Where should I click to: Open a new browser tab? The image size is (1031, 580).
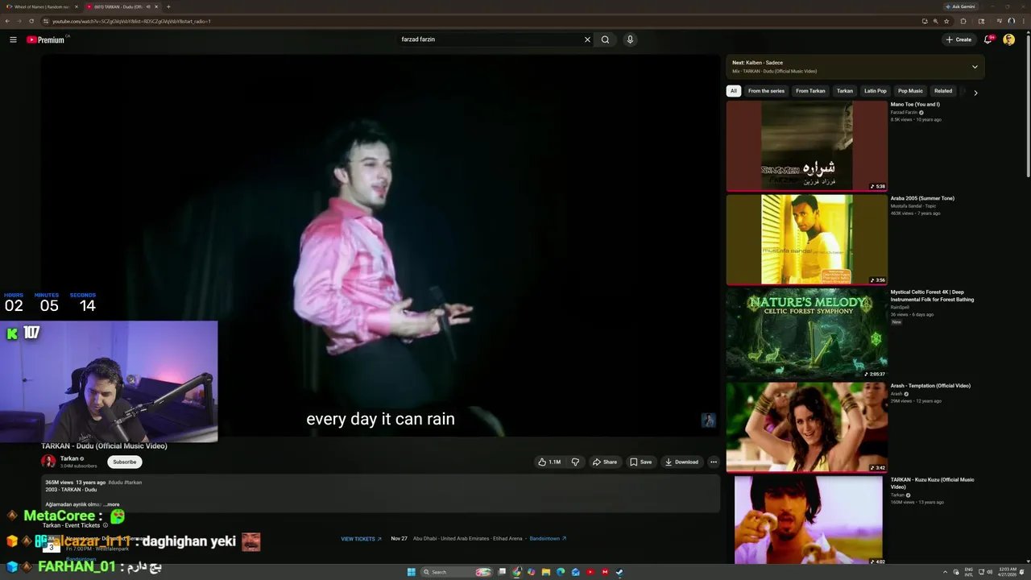168,6
